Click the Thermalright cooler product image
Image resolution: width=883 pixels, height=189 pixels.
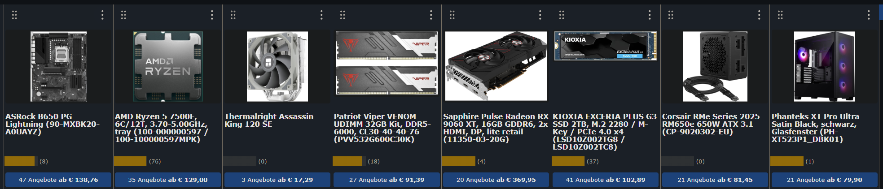277,66
